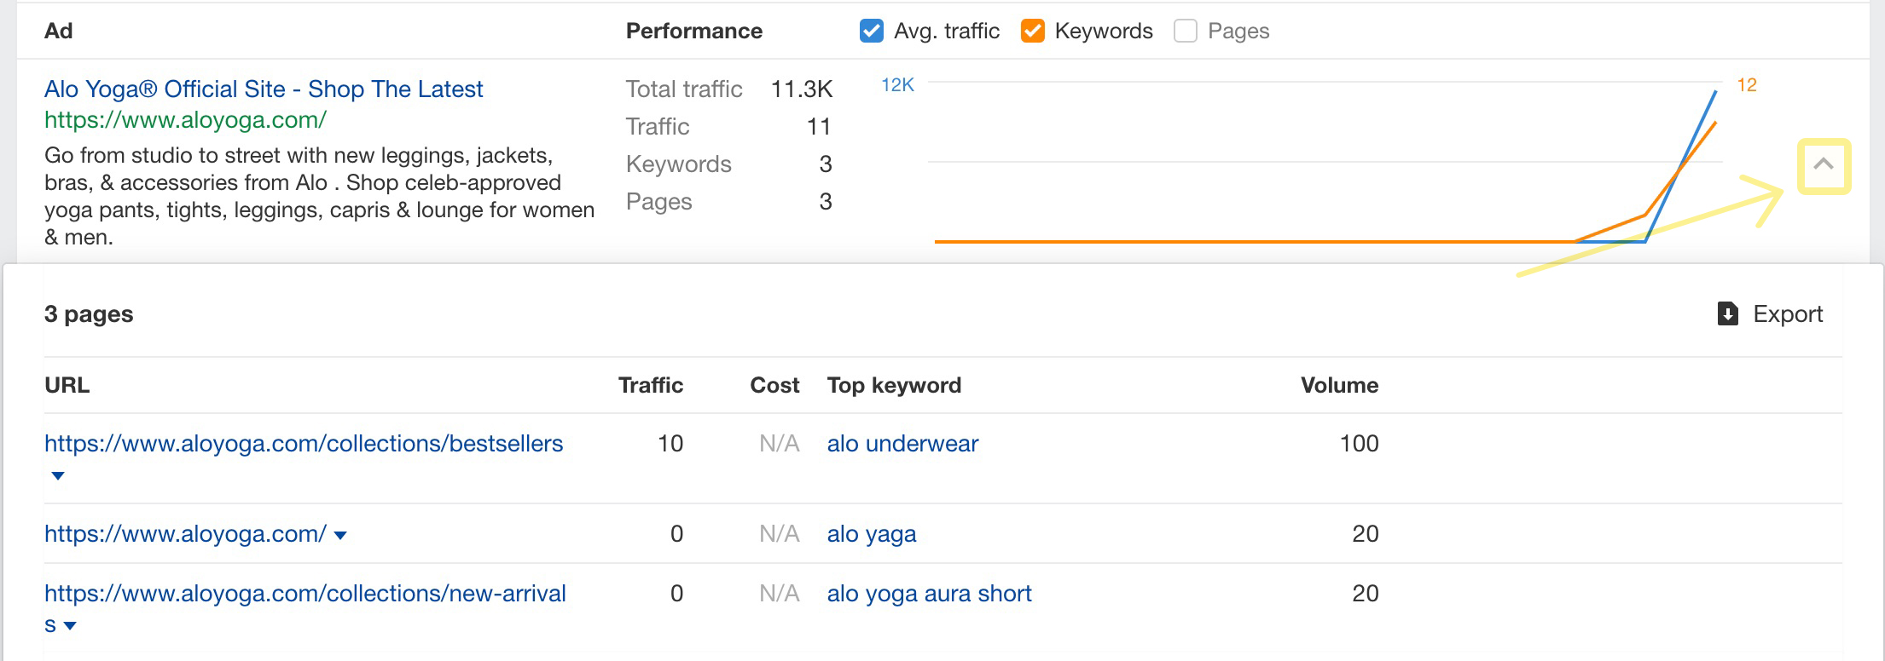Open the collections/new-arrivals page link
The image size is (1885, 661).
coord(305,594)
